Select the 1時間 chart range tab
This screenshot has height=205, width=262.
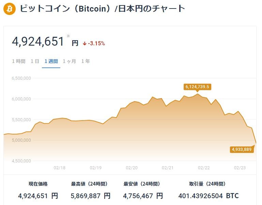(x=19, y=61)
